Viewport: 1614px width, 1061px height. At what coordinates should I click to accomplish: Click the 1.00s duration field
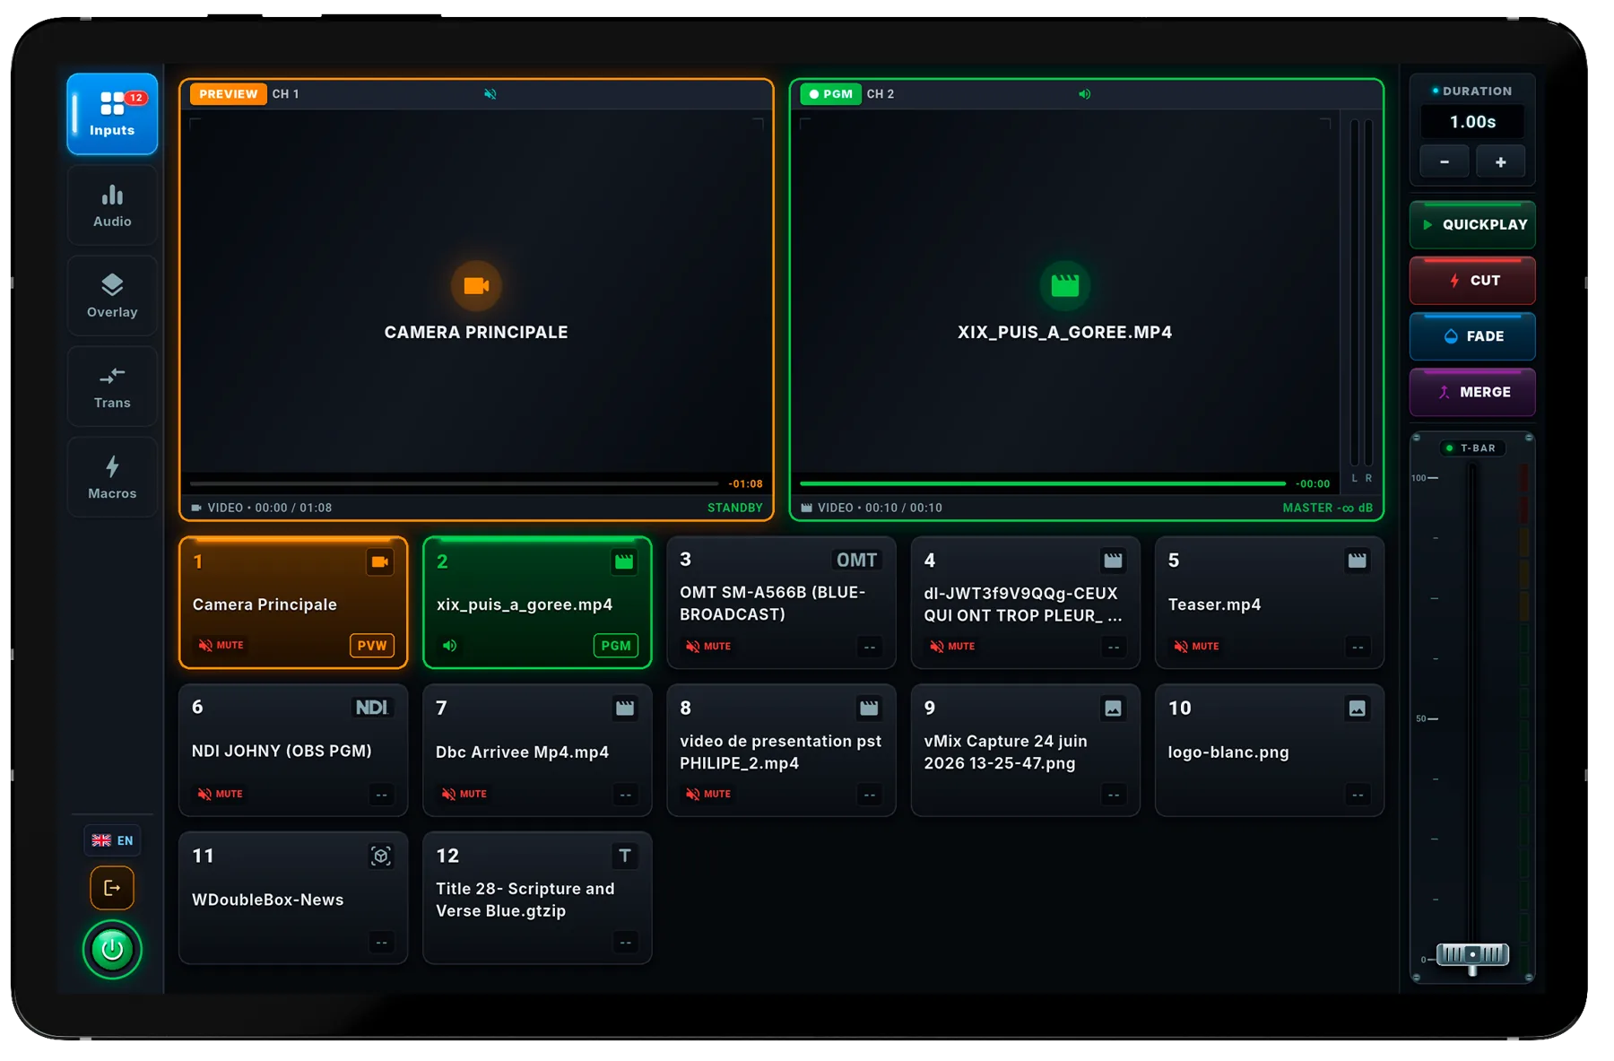pos(1472,122)
